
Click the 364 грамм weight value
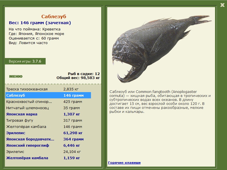73,139
